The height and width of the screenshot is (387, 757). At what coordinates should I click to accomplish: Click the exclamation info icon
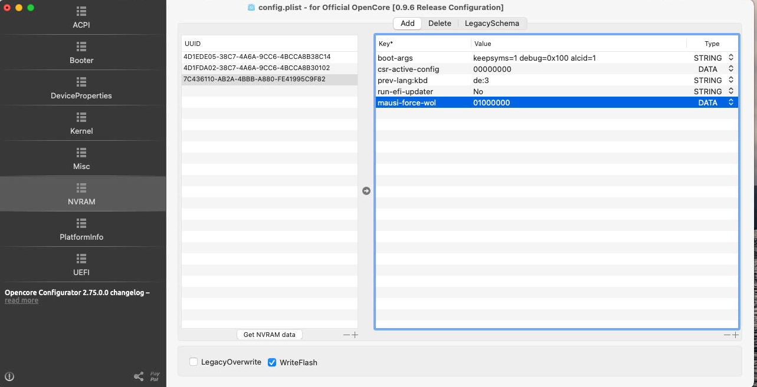(9, 377)
